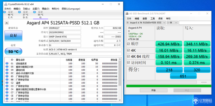
Task: Click the AS SSD Benchmark title bar icon
Action: click(x=127, y=13)
